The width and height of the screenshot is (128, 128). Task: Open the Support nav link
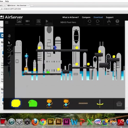[x=110, y=17]
